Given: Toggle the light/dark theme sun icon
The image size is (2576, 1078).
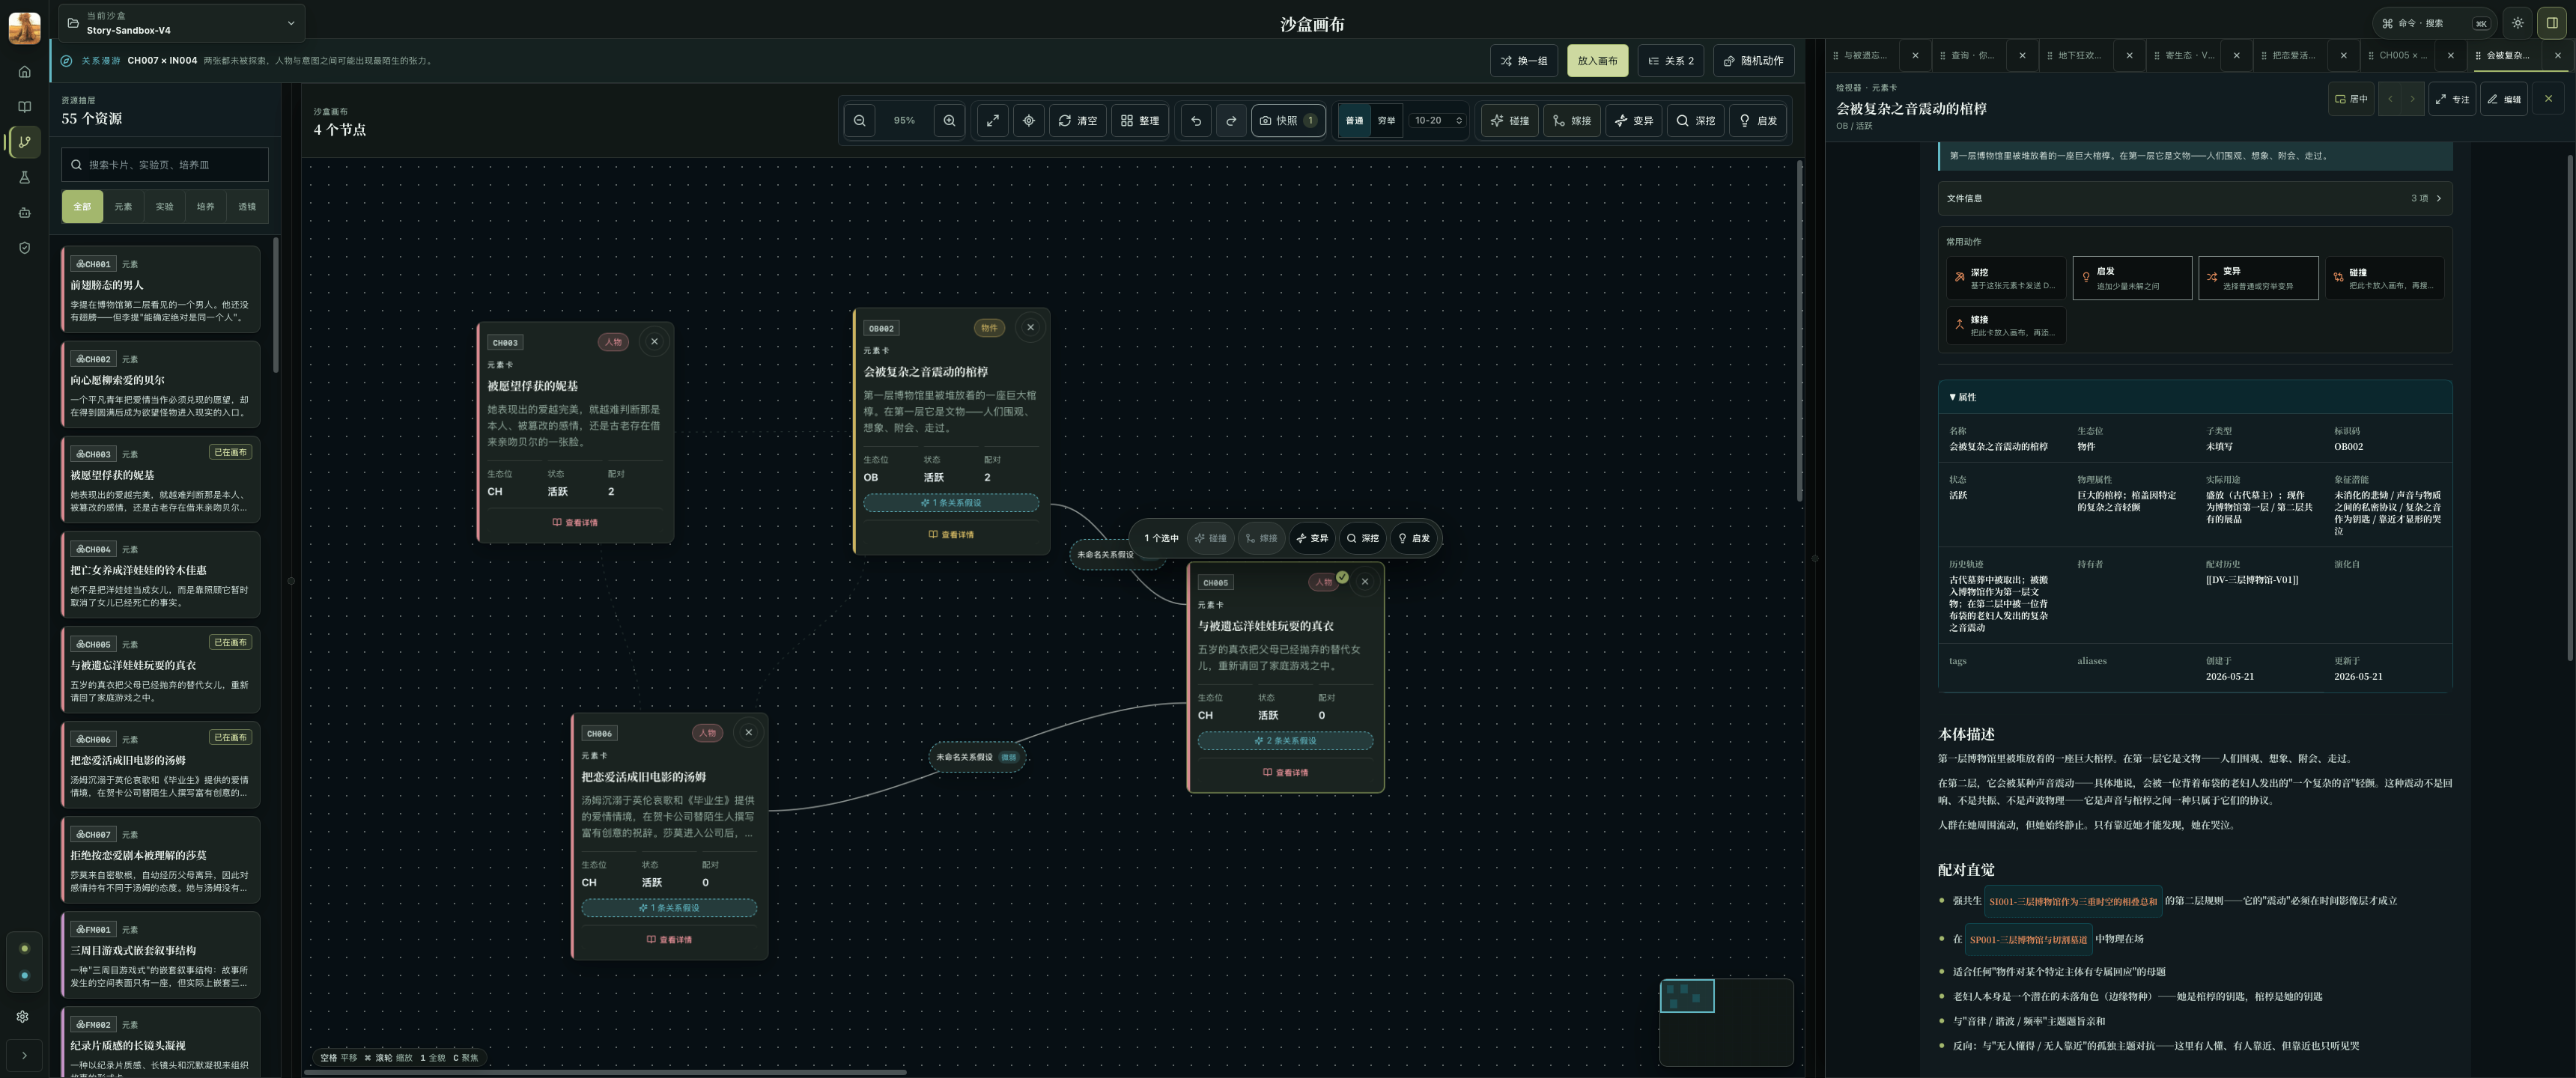Looking at the screenshot, I should click(2517, 23).
